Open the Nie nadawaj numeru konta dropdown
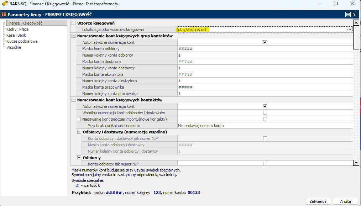This screenshot has width=361, height=206. tap(265, 126)
